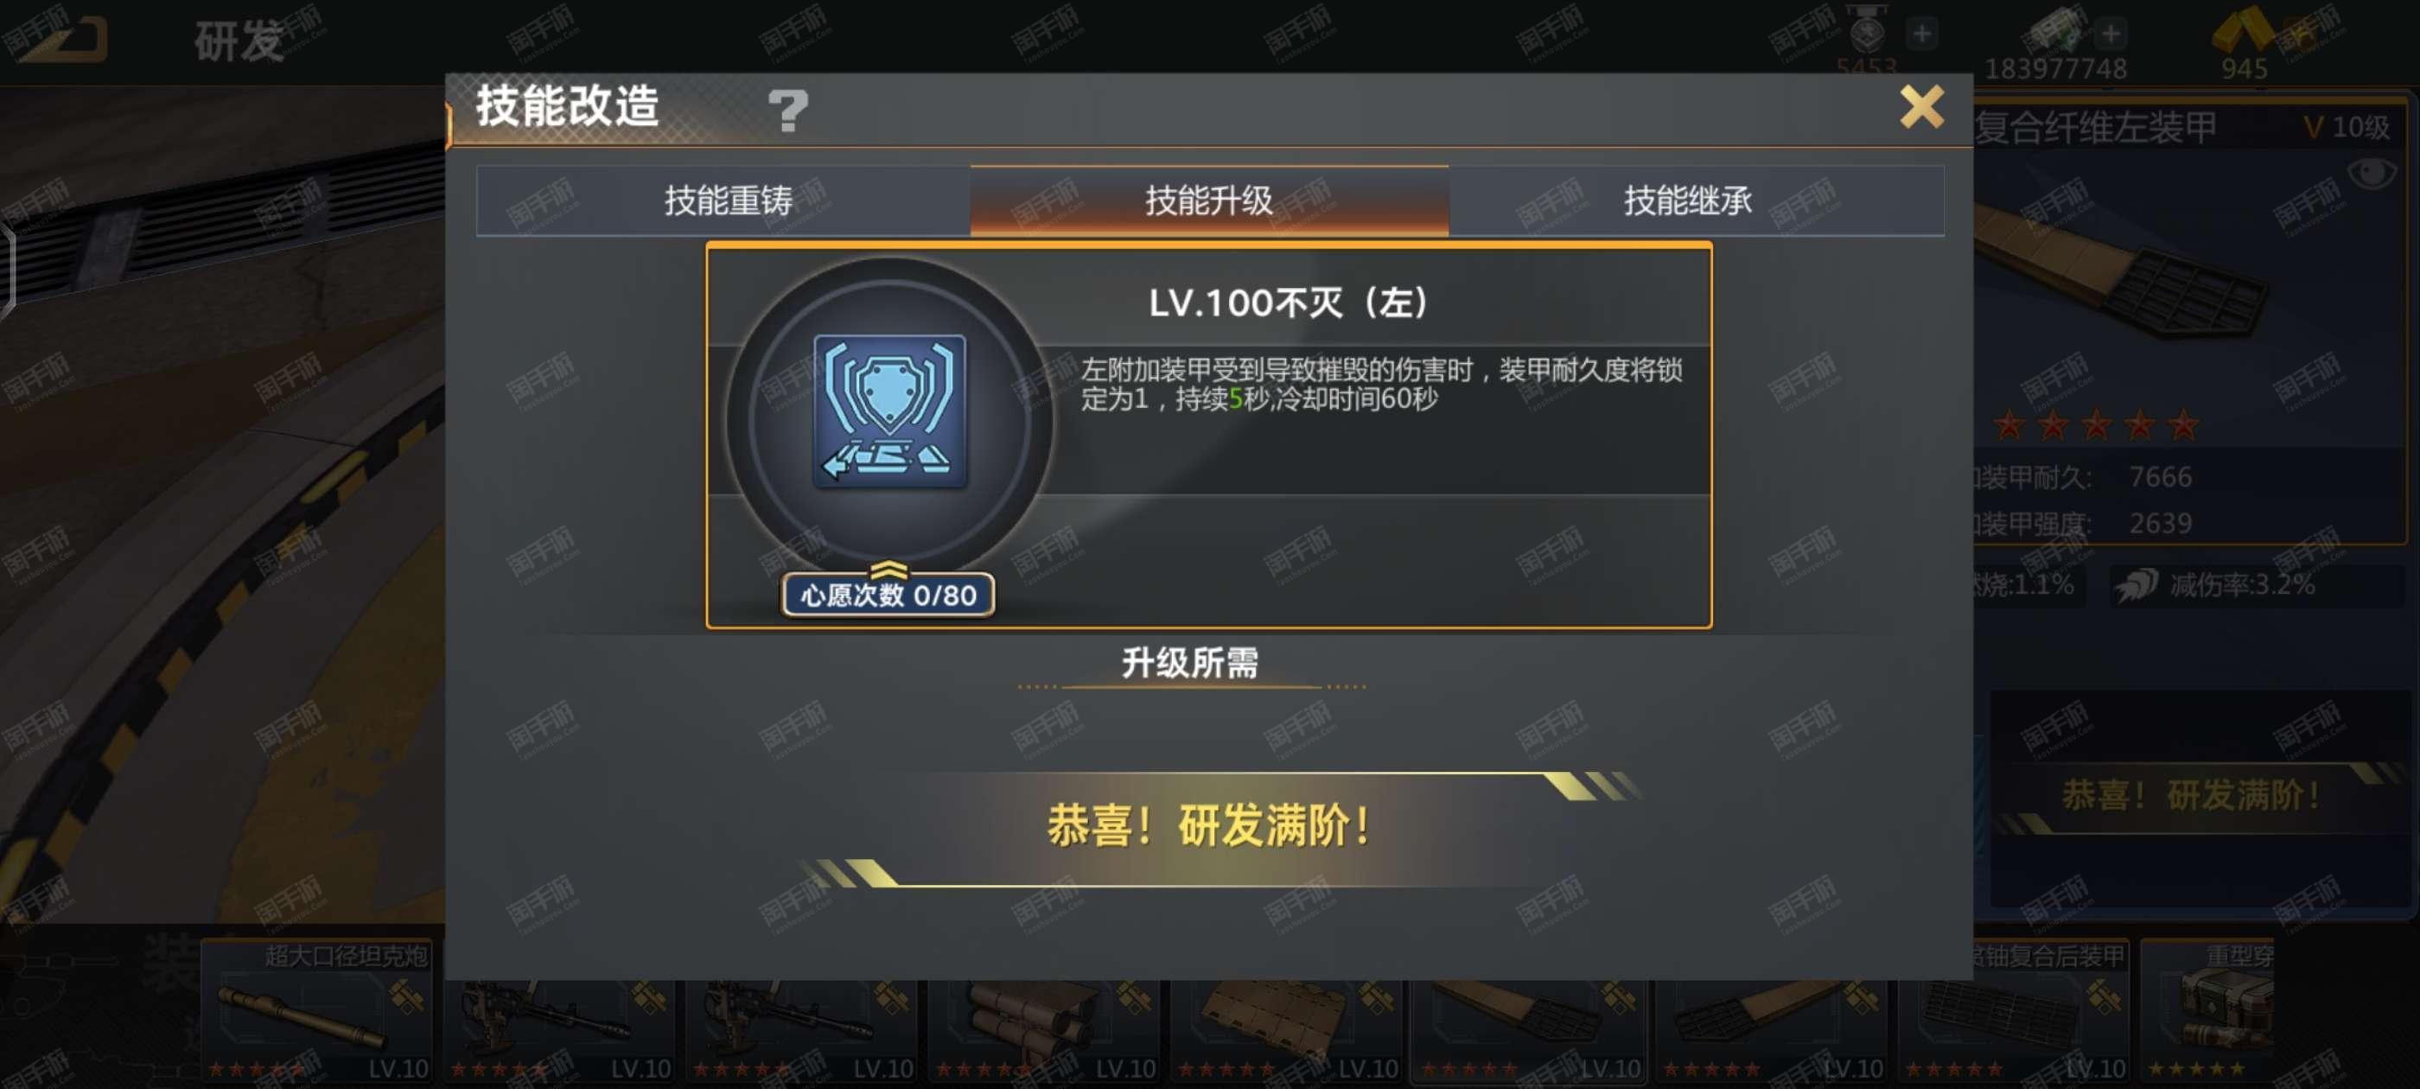Select the 技能升级 tab
Screen dimensions: 2420x1089
1209,201
